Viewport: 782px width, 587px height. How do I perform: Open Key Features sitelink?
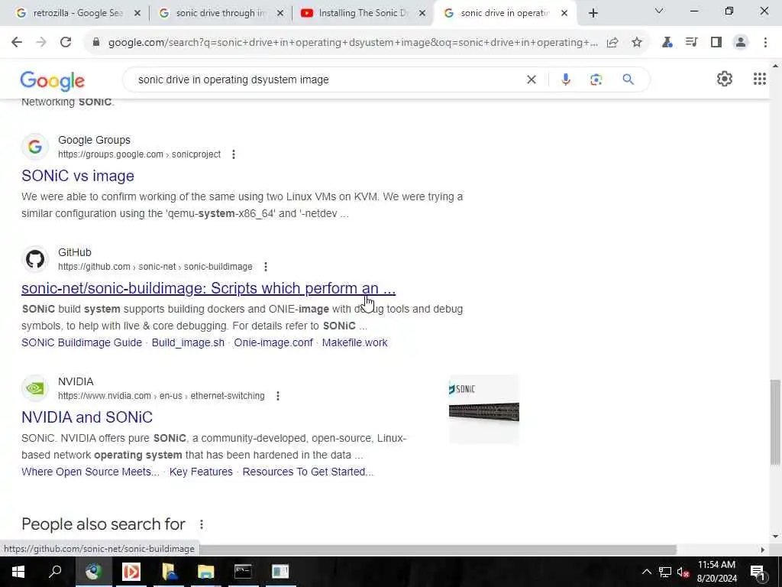(x=201, y=472)
